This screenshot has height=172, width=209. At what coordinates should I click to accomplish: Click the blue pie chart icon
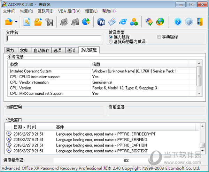(86, 22)
